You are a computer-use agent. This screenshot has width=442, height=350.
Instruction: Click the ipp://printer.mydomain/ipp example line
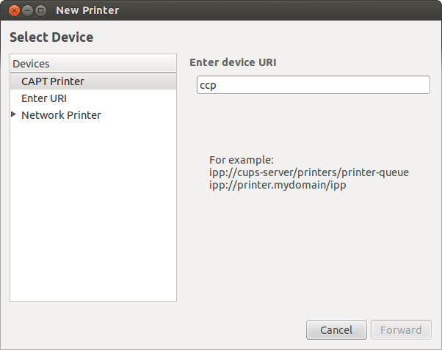point(278,185)
